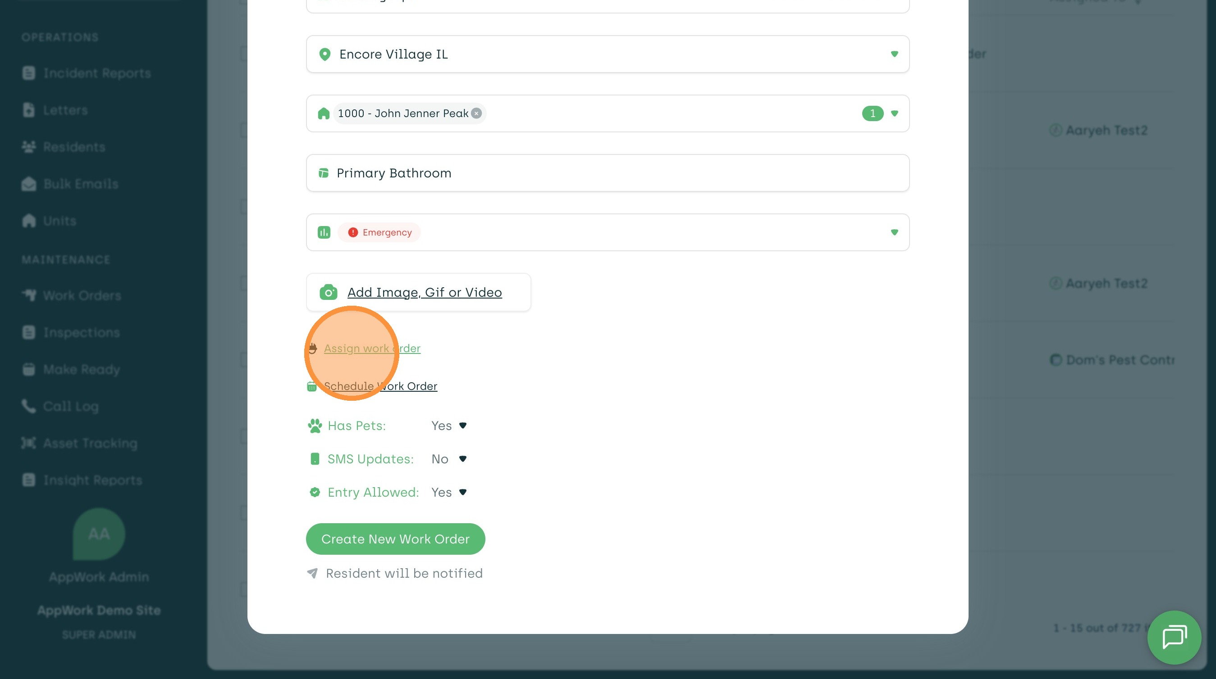1216x679 pixels.
Task: Click the Add Image, Gif or Video link
Action: [425, 292]
